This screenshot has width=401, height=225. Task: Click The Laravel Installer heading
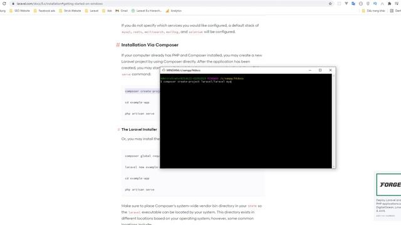[x=139, y=129]
